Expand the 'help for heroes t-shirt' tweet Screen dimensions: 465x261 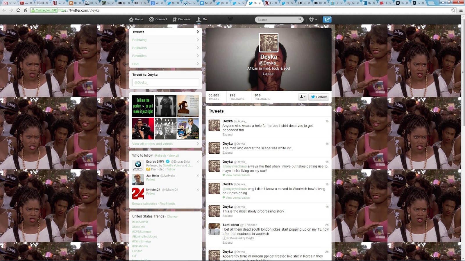click(228, 135)
